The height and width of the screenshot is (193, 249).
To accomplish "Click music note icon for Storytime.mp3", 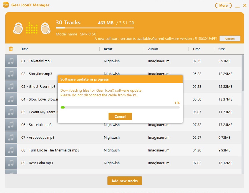I will click(x=11, y=74).
